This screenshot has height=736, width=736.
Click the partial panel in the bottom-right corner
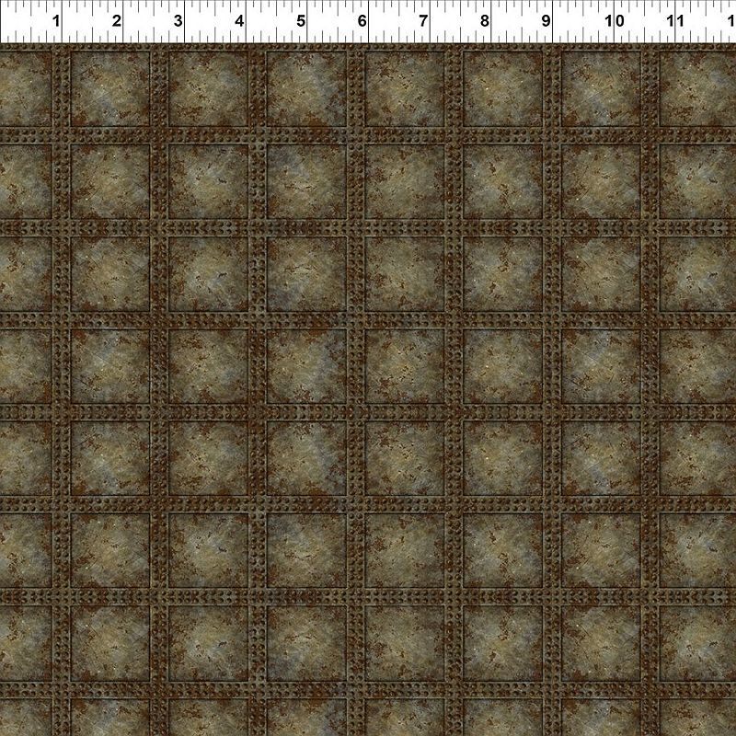pos(699,718)
